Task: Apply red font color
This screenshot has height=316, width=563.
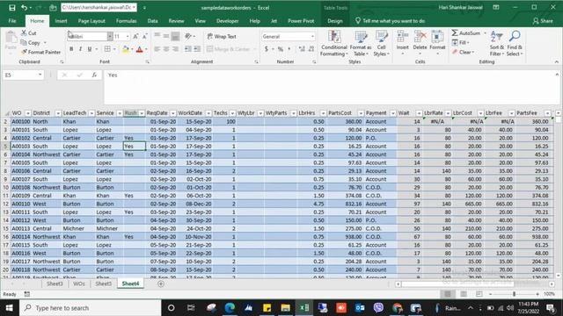Action: tap(140, 49)
